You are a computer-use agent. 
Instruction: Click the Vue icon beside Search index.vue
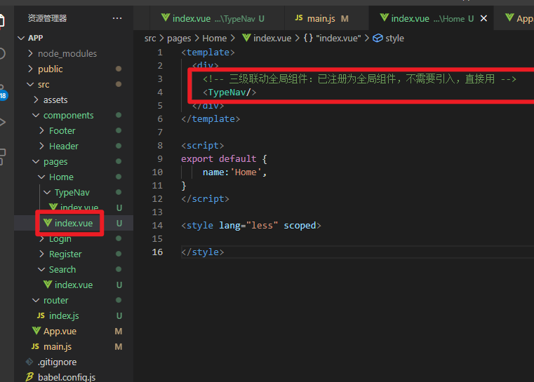tap(48, 285)
